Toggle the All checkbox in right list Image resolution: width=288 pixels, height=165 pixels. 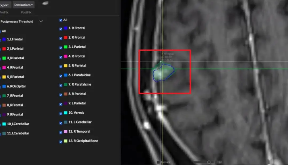61,20
